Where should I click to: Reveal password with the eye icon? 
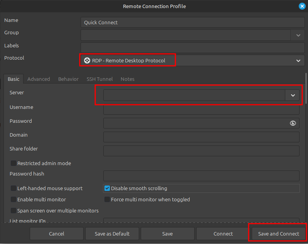(293, 123)
